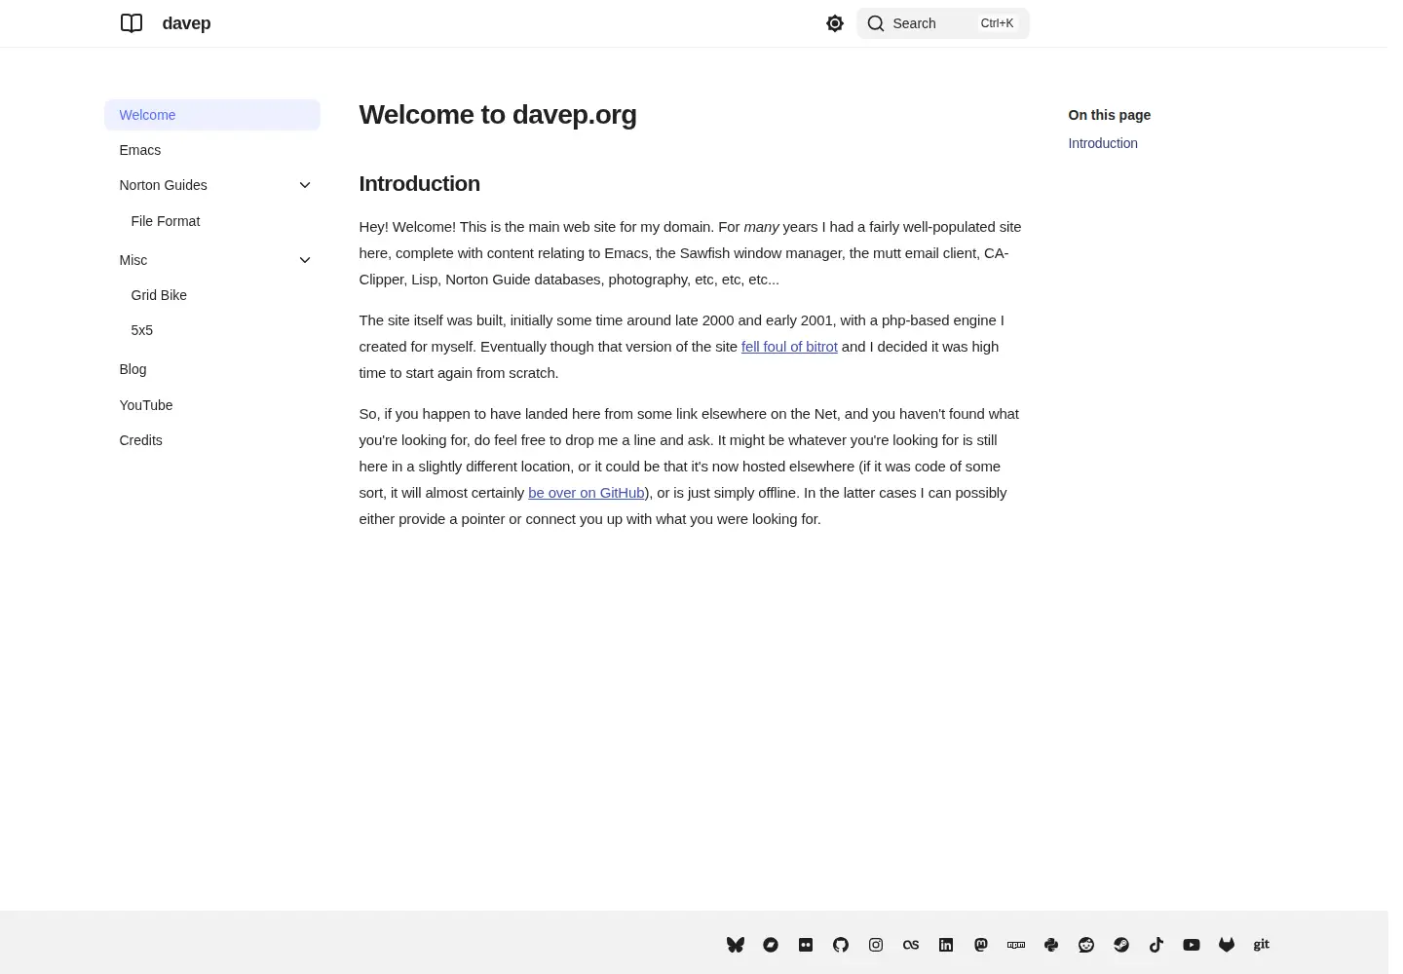Collapse the Norton Guides section chevron
Viewport: 1403px width, 974px height.
[x=305, y=185]
